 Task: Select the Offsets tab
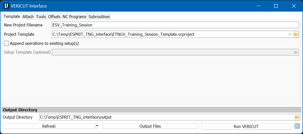click(x=54, y=17)
